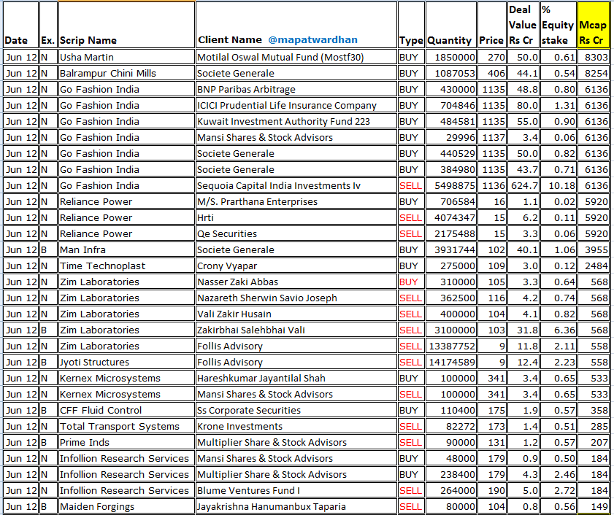Click the 'Vali Zakir Husain' cell
The width and height of the screenshot is (614, 515).
(296, 314)
